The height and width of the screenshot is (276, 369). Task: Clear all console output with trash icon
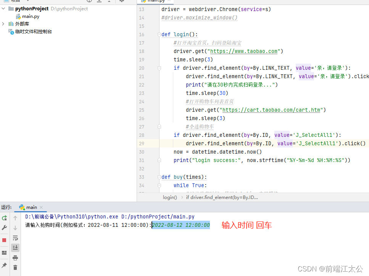(x=15, y=268)
